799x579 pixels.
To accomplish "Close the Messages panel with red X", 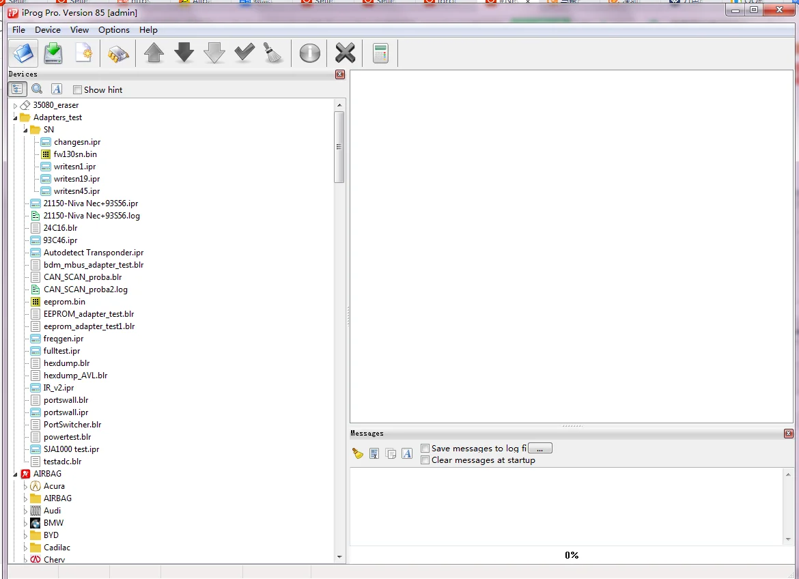I will tap(788, 434).
